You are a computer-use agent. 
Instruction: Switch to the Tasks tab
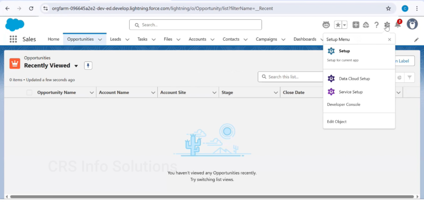pyautogui.click(x=142, y=39)
